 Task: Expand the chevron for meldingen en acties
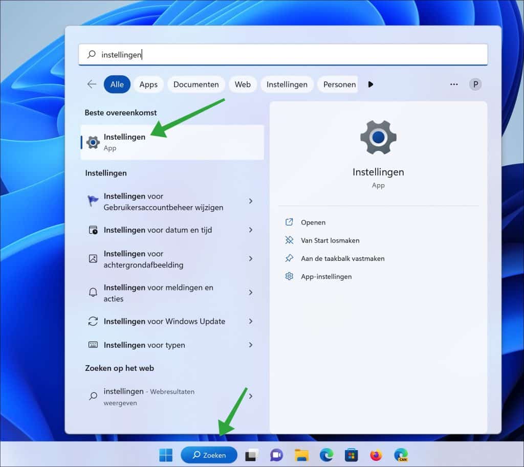click(251, 292)
